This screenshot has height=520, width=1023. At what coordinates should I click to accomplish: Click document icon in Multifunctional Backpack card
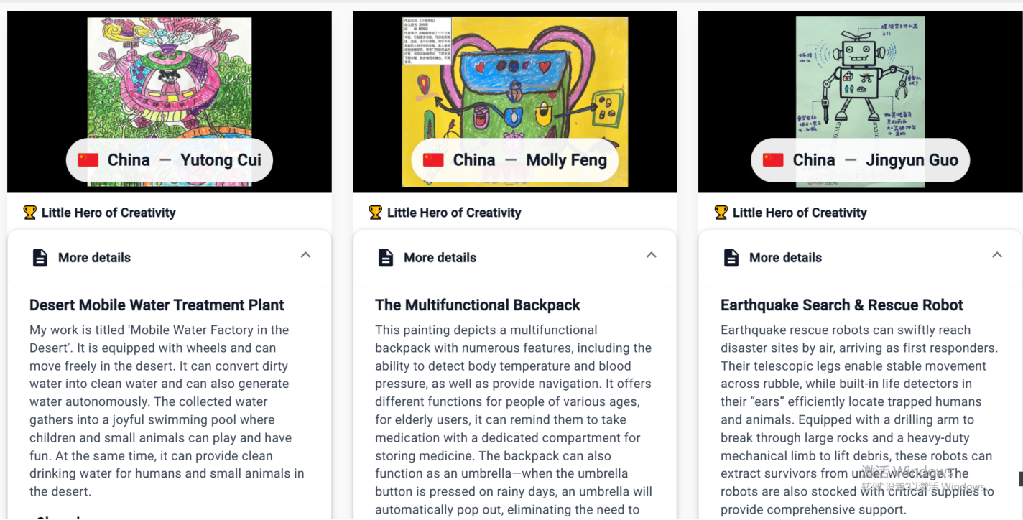point(386,258)
